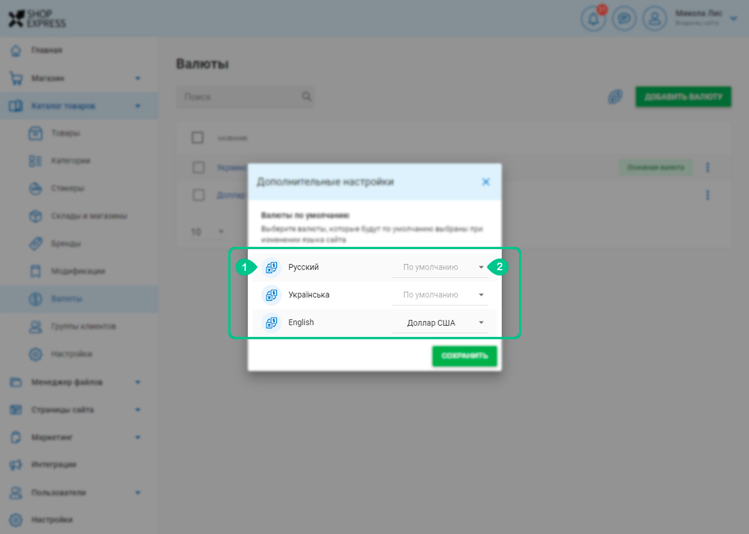Click the Маркетинг icon
This screenshot has height=534, width=749.
16,437
